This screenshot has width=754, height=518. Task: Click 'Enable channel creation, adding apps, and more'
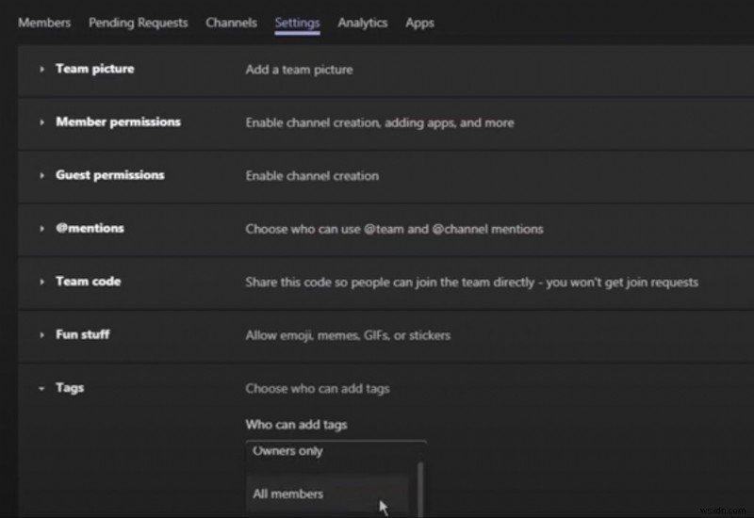pos(380,123)
